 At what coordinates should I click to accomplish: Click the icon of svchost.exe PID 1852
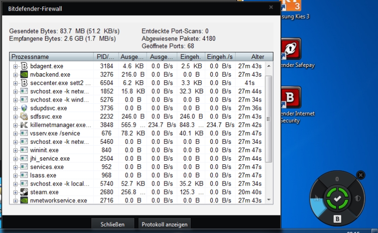coord(24,91)
